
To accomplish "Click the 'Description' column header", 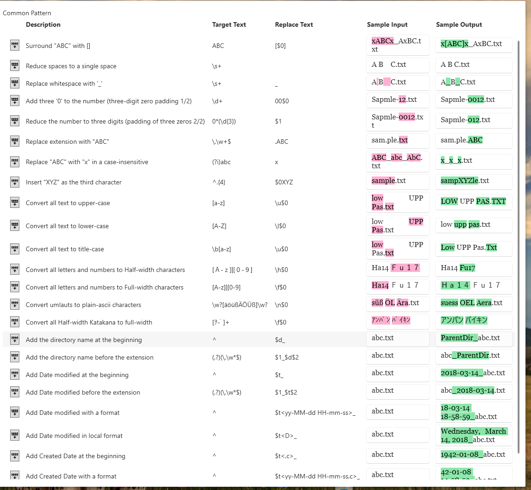I will [x=43, y=24].
